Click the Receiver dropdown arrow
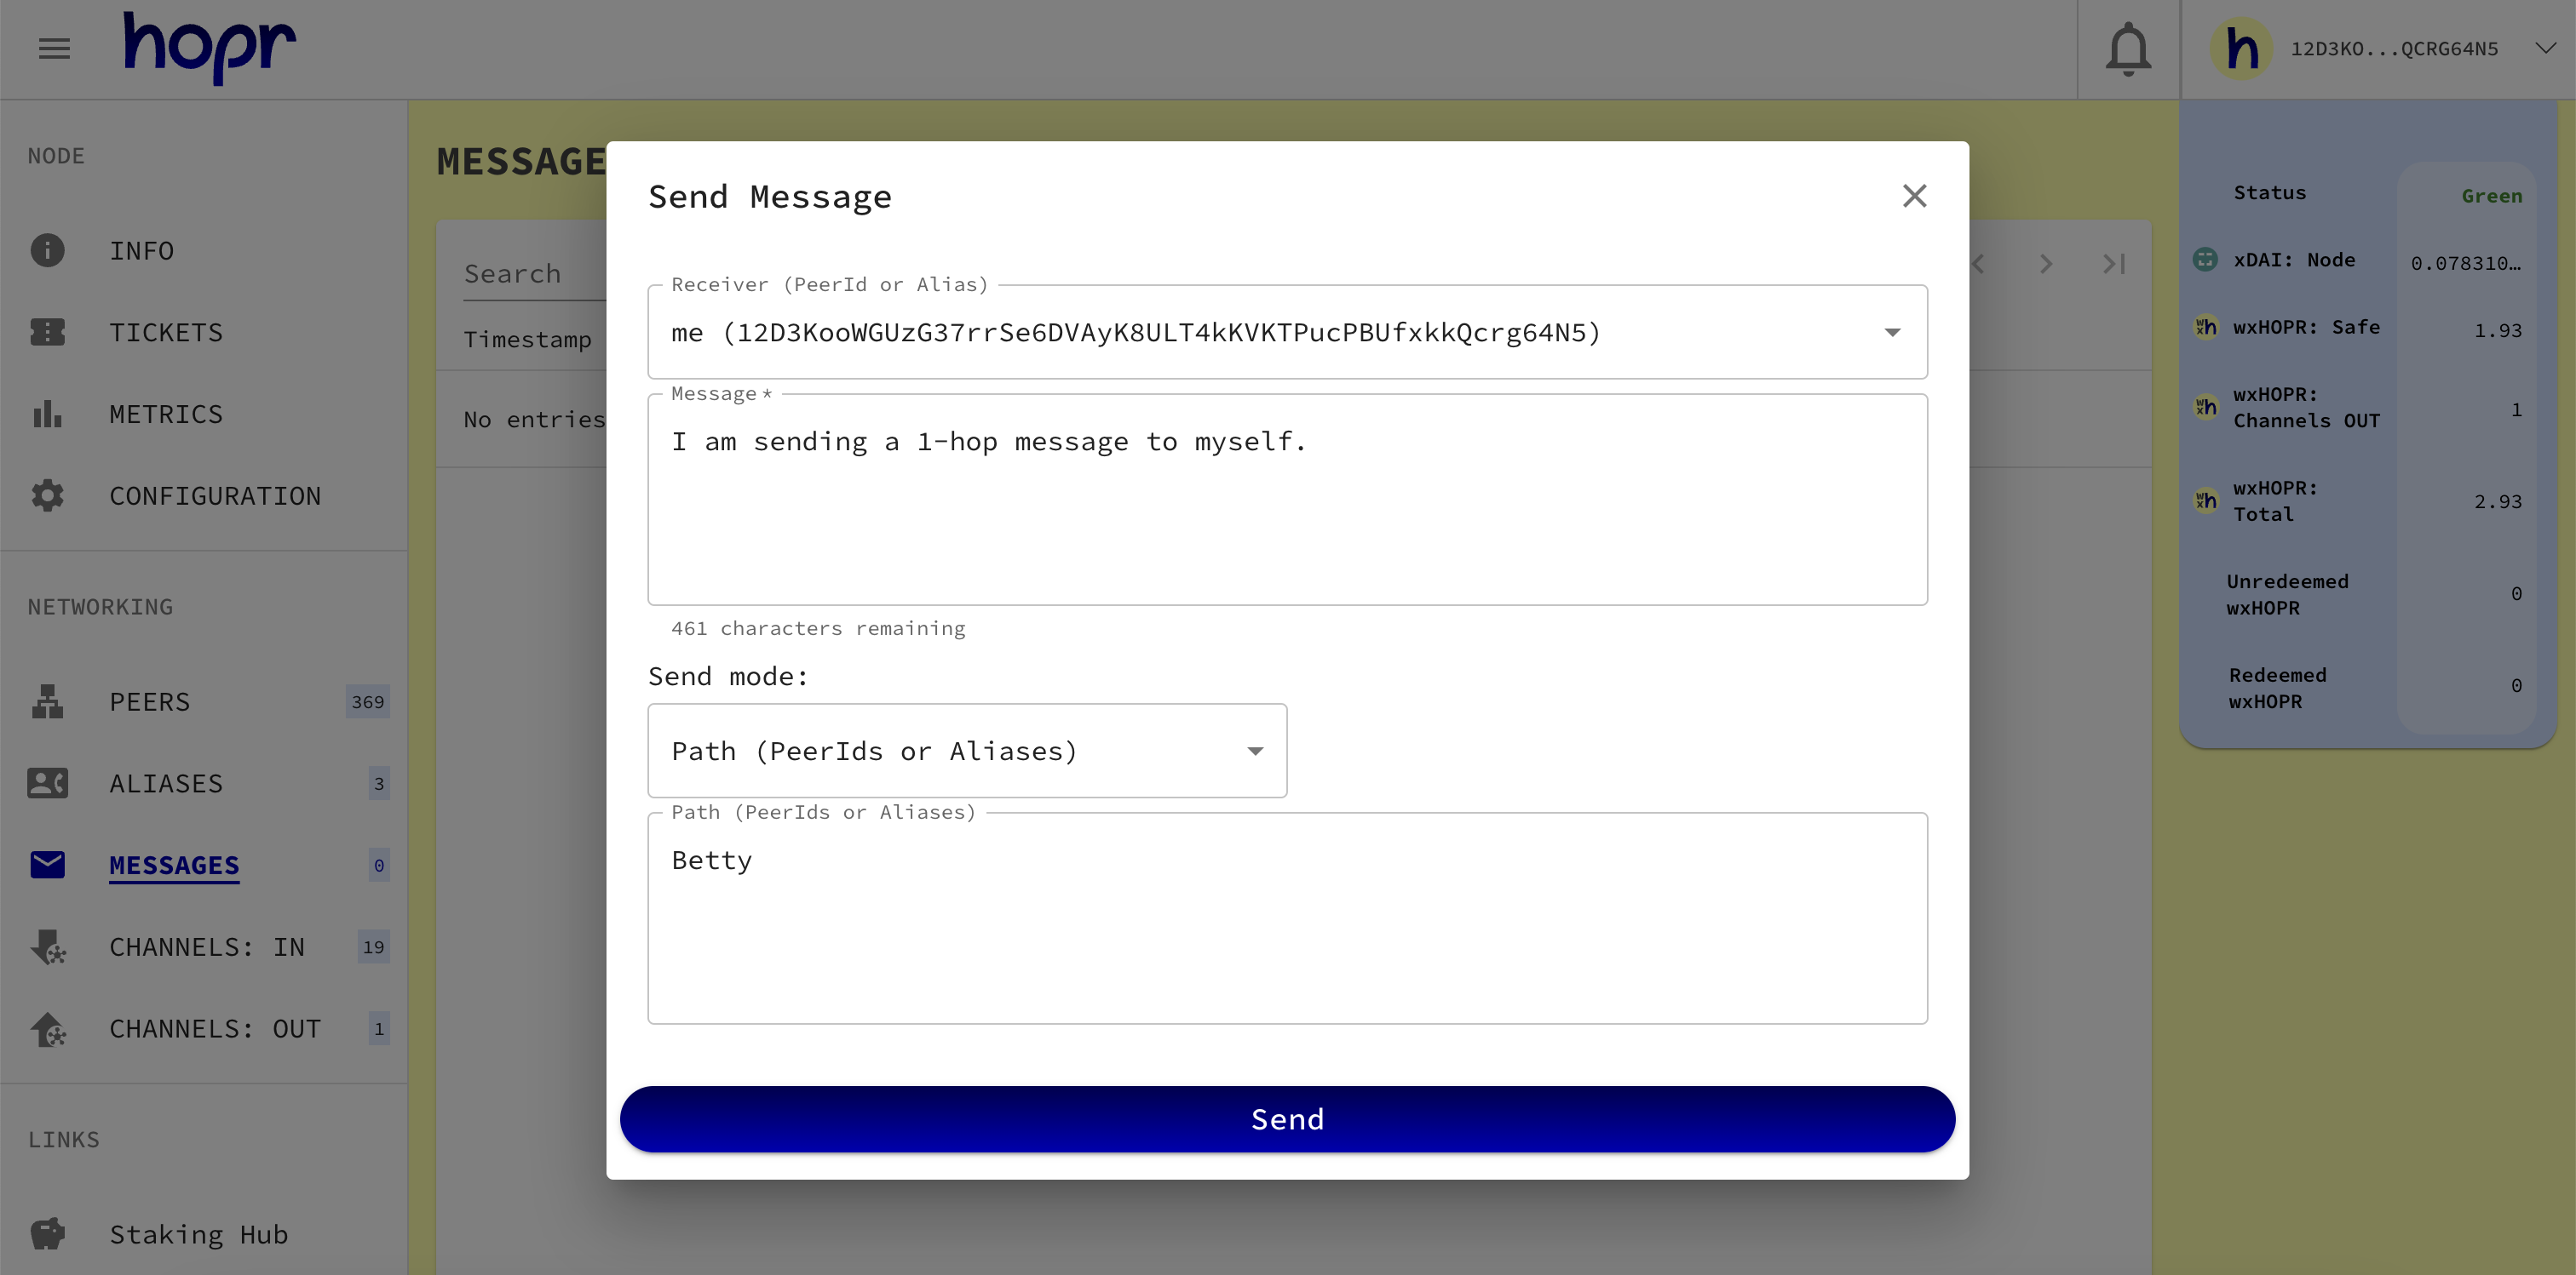Image resolution: width=2576 pixels, height=1275 pixels. pos(1892,333)
